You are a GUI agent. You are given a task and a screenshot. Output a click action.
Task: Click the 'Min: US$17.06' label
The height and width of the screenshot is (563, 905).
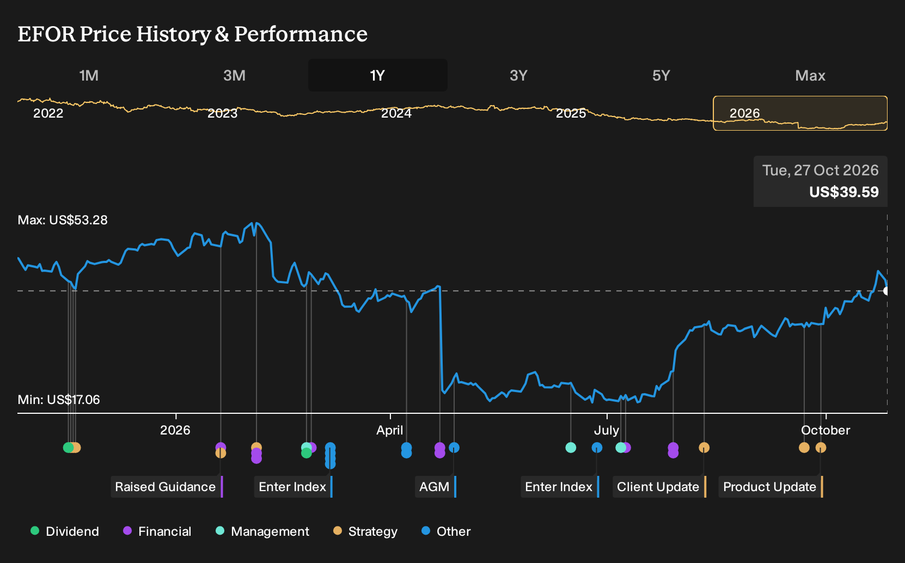coord(59,400)
